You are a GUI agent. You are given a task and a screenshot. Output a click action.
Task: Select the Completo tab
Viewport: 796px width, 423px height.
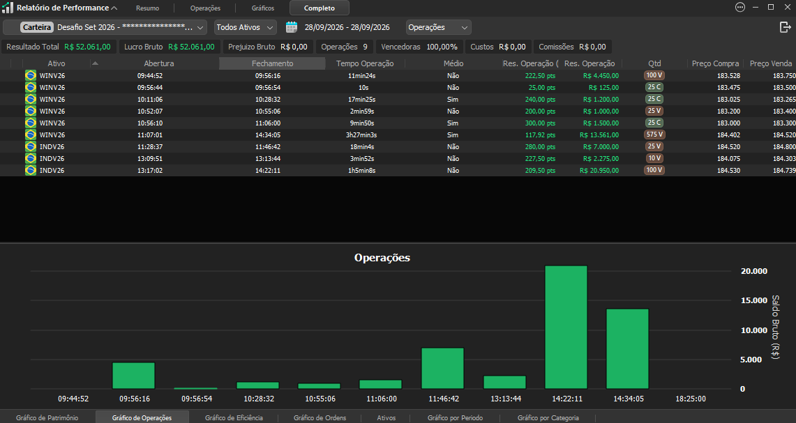coord(320,8)
